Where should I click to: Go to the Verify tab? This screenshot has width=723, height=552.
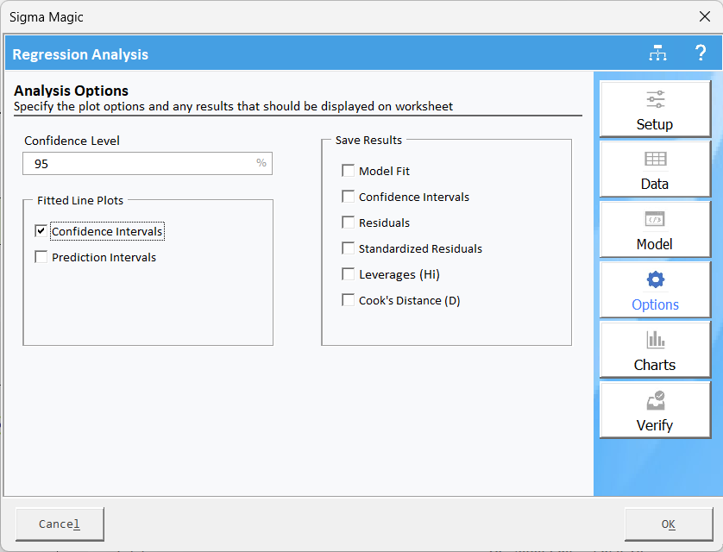pos(655,410)
